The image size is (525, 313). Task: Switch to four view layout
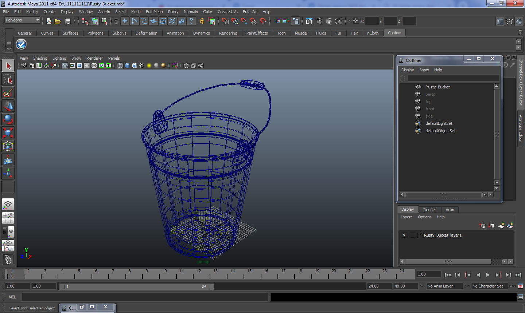point(8,218)
